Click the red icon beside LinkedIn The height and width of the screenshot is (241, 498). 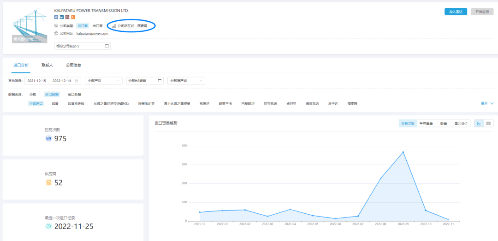(67, 18)
